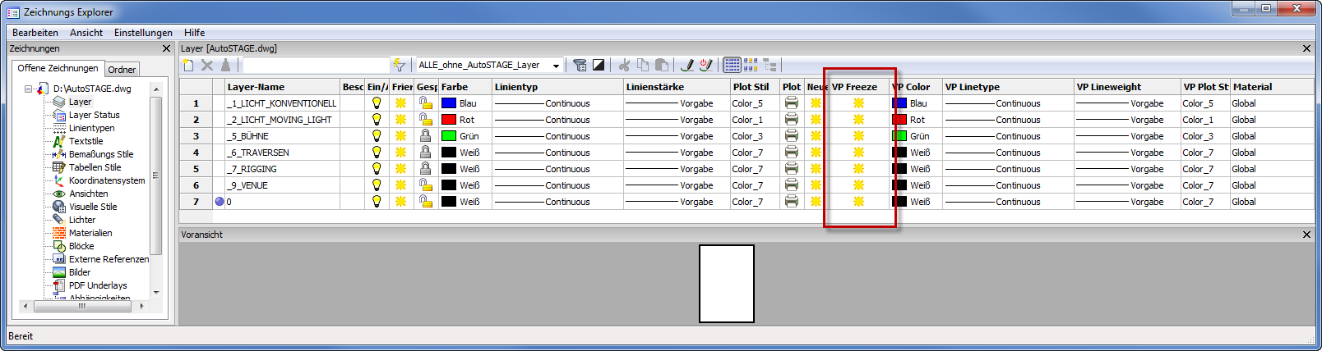Switch to the detail list view icon
The height and width of the screenshot is (351, 1322).
point(732,65)
